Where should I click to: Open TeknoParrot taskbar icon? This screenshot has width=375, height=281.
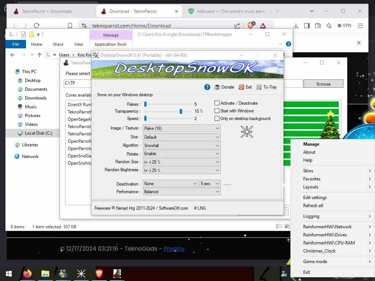tap(117, 274)
